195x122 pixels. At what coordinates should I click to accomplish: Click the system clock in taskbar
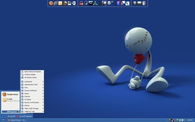click(x=190, y=120)
